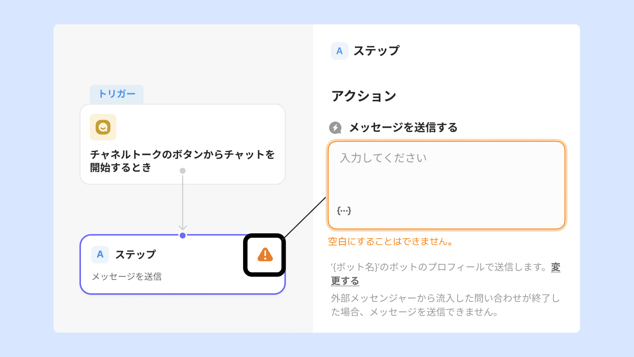Click the blue A icon in step card
The height and width of the screenshot is (357, 634).
[x=100, y=254]
